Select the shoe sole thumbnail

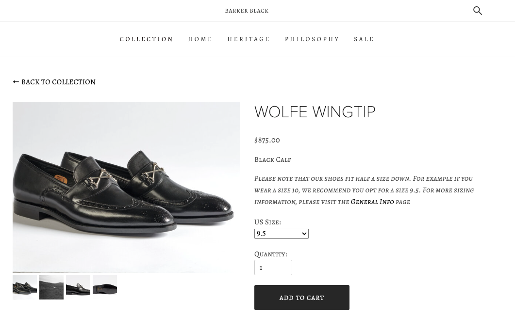pos(105,285)
